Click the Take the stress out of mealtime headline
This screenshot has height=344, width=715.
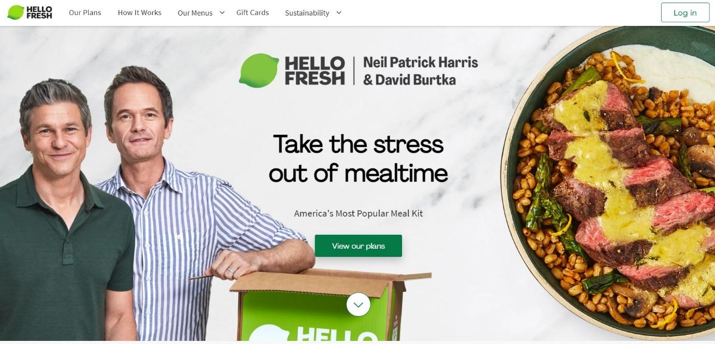358,158
